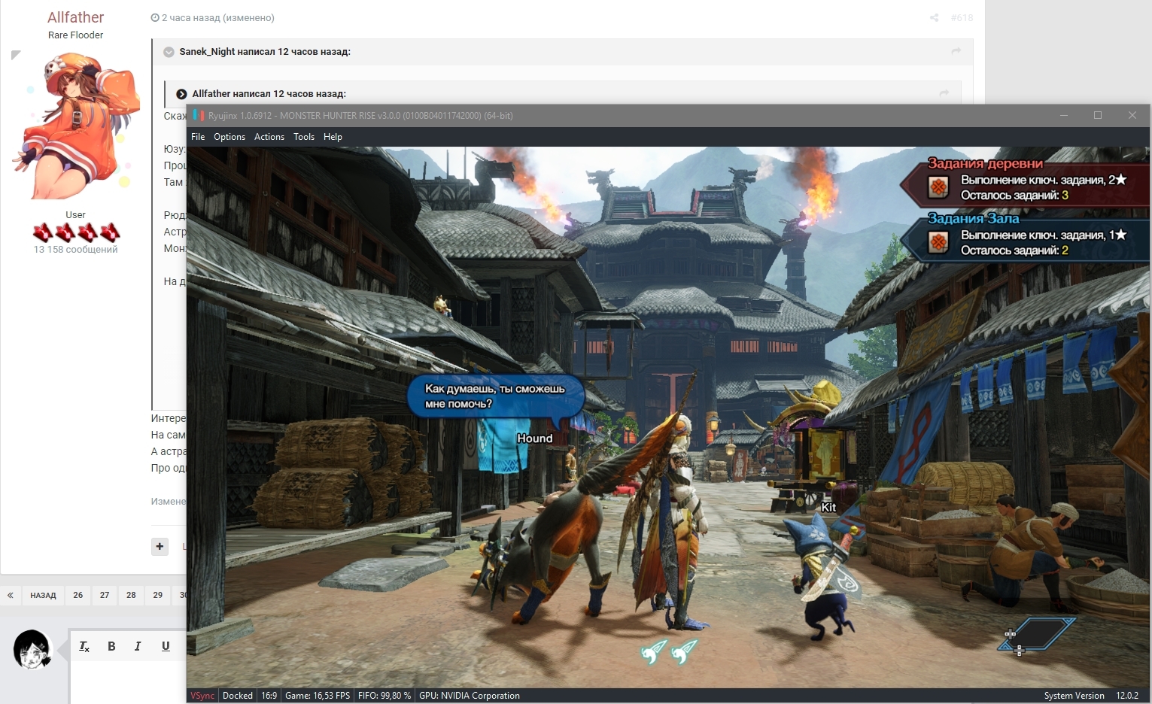1152x704 pixels.
Task: Go to forum page 27
Action: coord(105,595)
